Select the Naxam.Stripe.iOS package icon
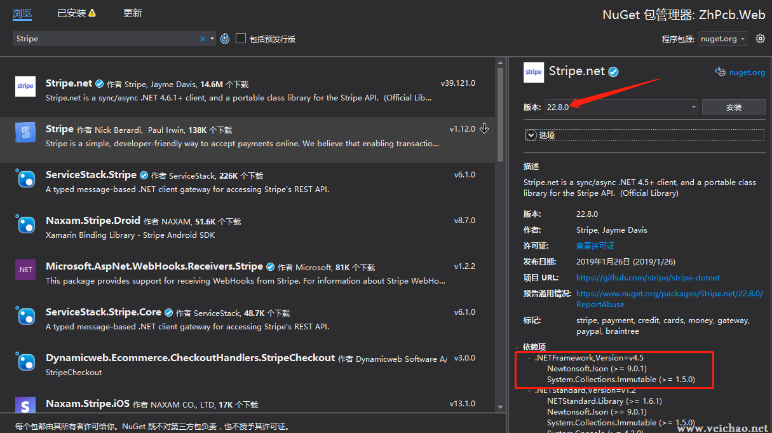This screenshot has width=772, height=433. [25, 406]
